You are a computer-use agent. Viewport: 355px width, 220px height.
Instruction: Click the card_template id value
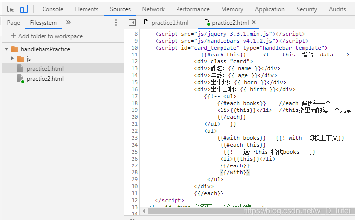215,48
